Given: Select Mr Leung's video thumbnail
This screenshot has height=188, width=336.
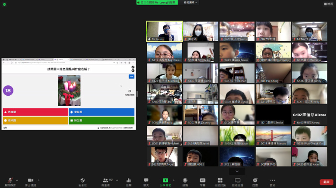Looking at the screenshot, I should click(x=164, y=31).
